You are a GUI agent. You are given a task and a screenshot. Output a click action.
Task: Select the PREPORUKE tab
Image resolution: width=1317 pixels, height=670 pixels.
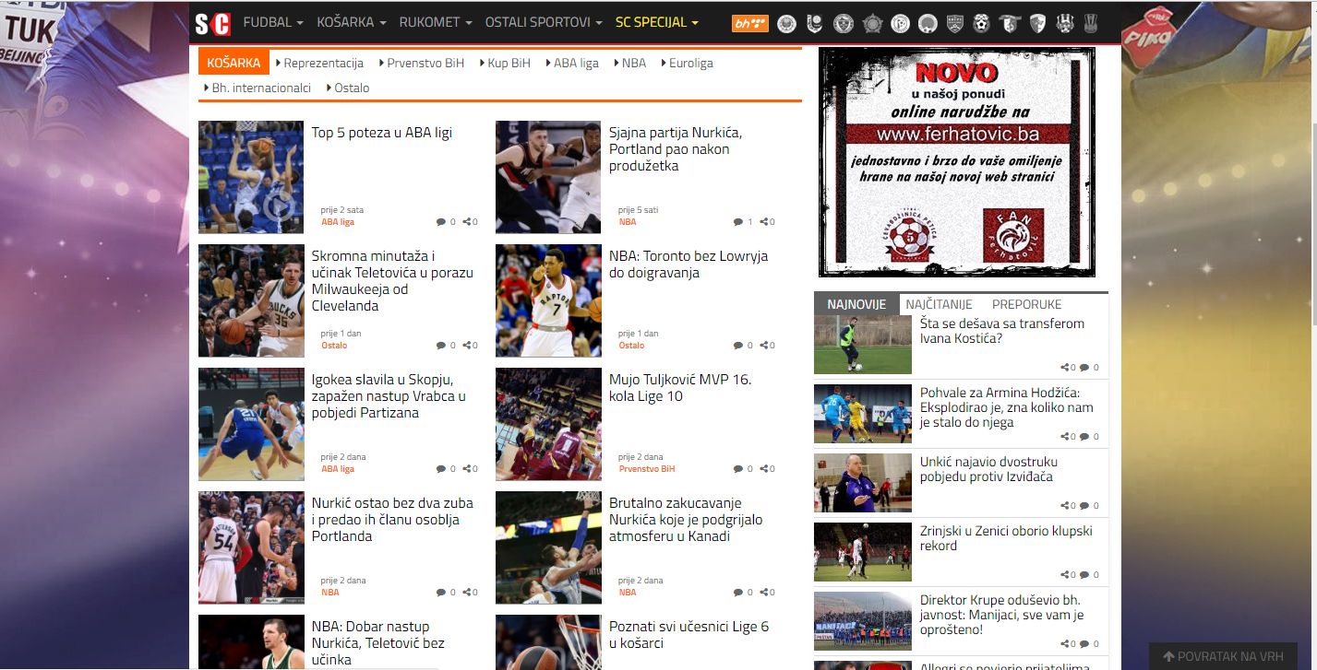pos(1026,304)
